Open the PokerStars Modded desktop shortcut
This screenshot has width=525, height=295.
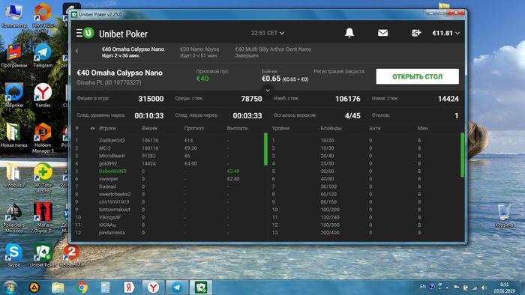[13, 218]
